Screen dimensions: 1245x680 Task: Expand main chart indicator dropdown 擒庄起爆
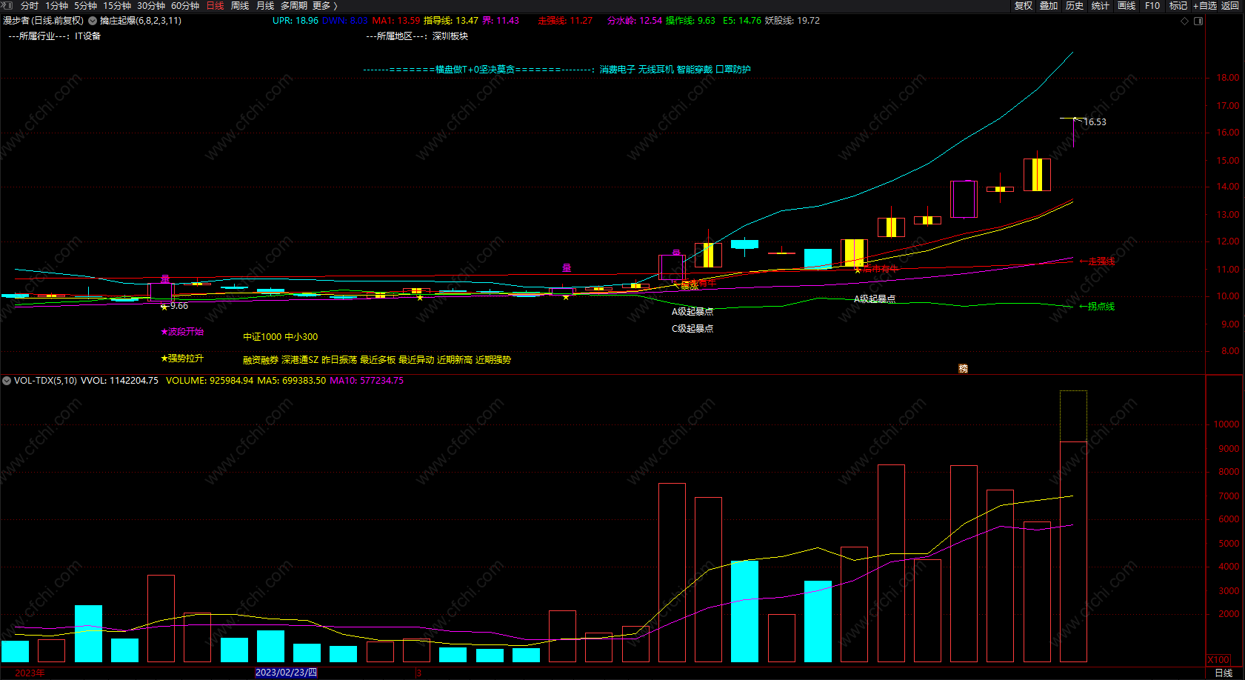[93, 21]
